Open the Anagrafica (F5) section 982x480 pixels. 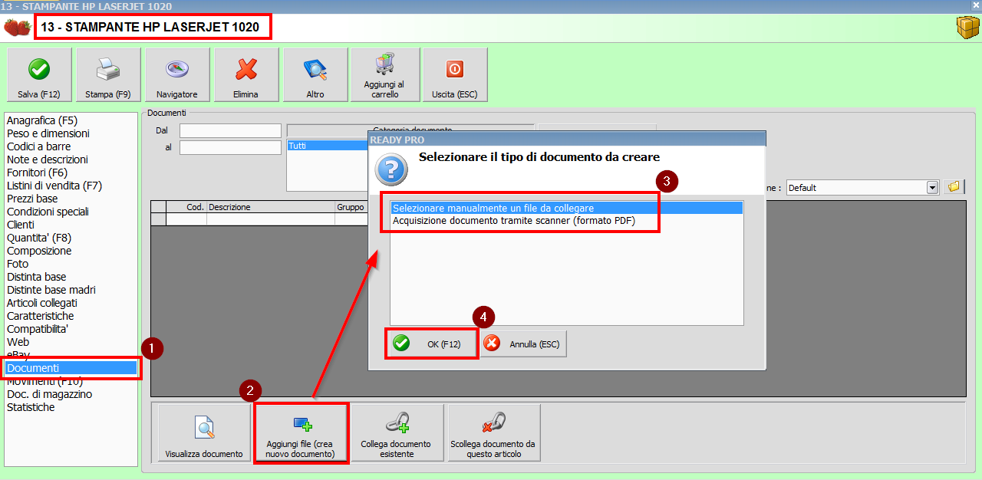click(x=42, y=120)
